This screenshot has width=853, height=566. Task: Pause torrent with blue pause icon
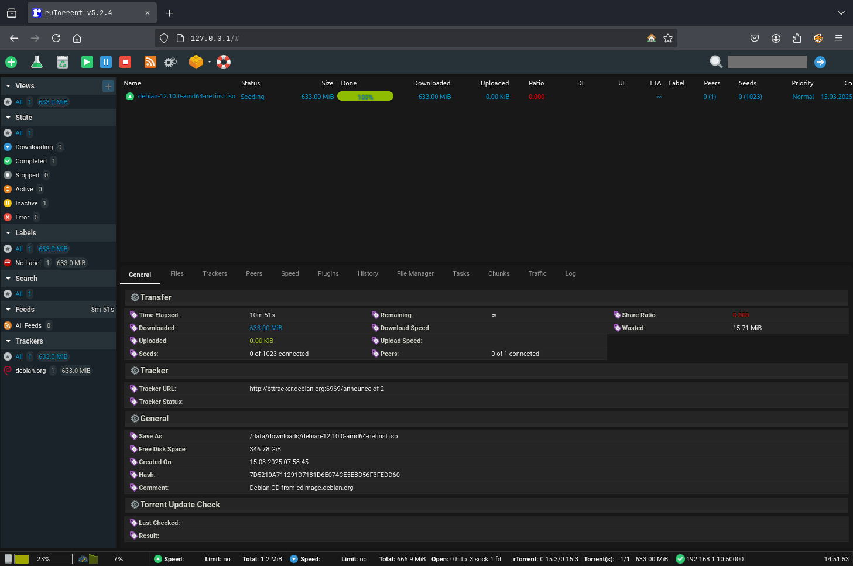click(x=106, y=62)
